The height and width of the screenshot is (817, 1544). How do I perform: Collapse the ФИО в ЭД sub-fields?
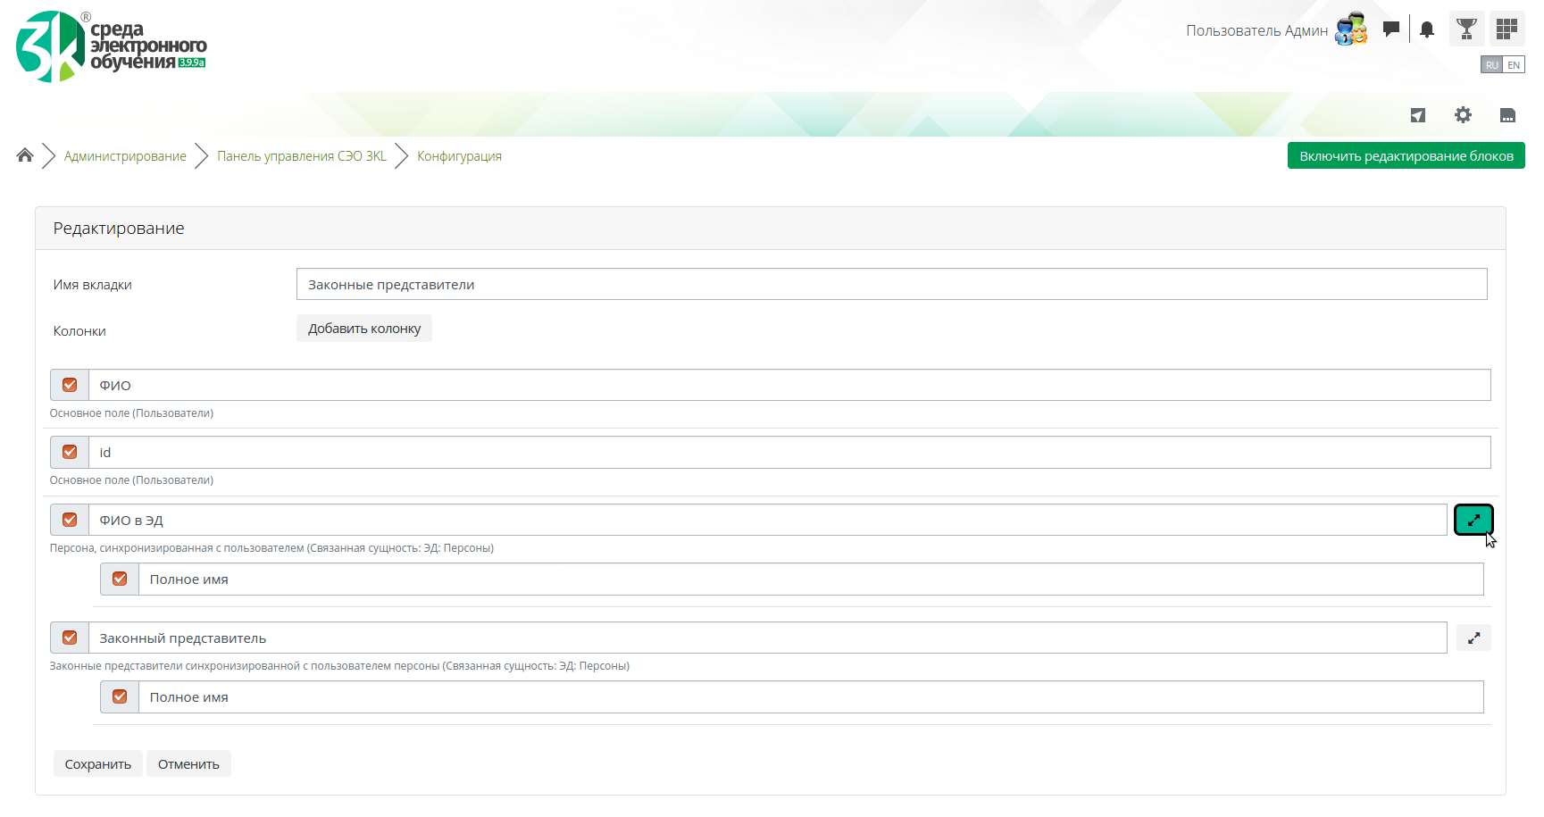(x=1473, y=520)
